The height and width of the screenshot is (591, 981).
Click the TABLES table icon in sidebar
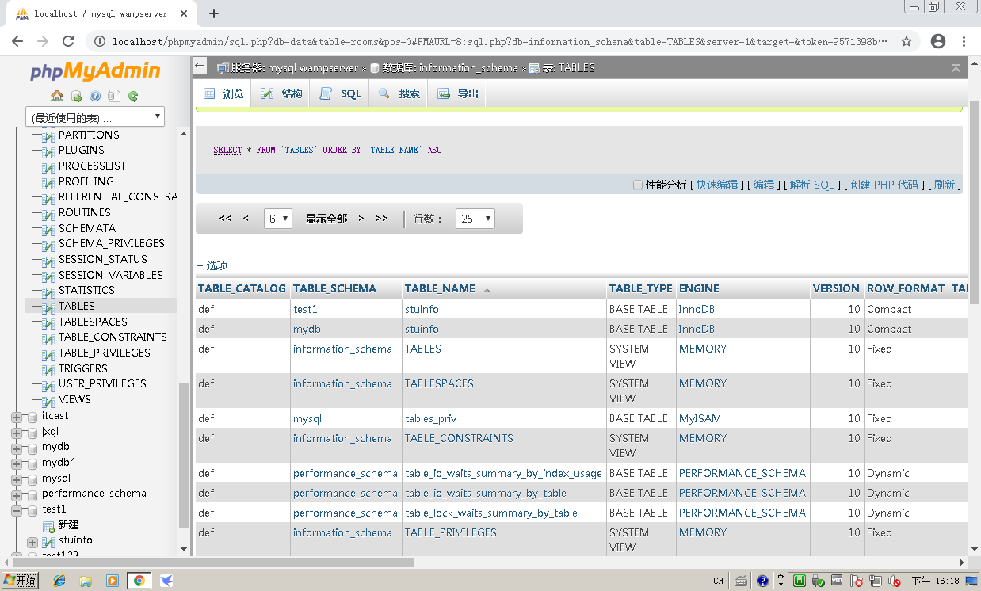pyautogui.click(x=48, y=307)
